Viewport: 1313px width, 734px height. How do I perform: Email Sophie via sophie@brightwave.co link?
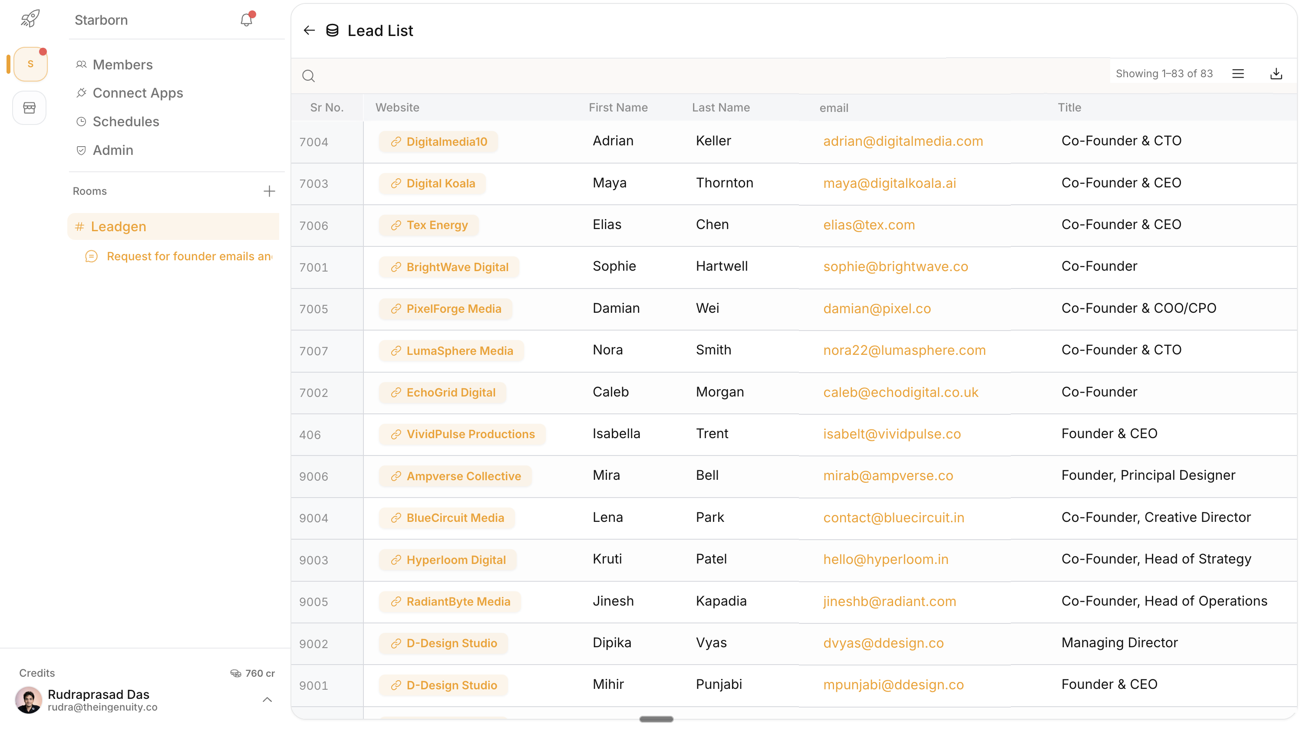tap(896, 266)
